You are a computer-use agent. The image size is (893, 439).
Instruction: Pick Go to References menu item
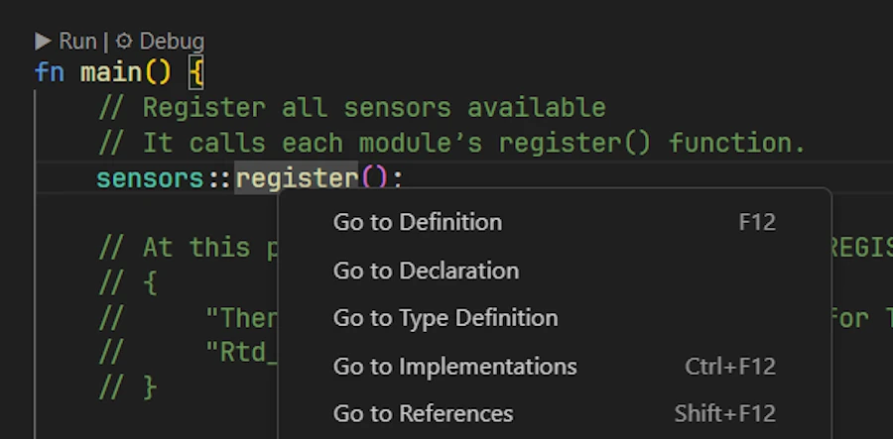pos(555,413)
